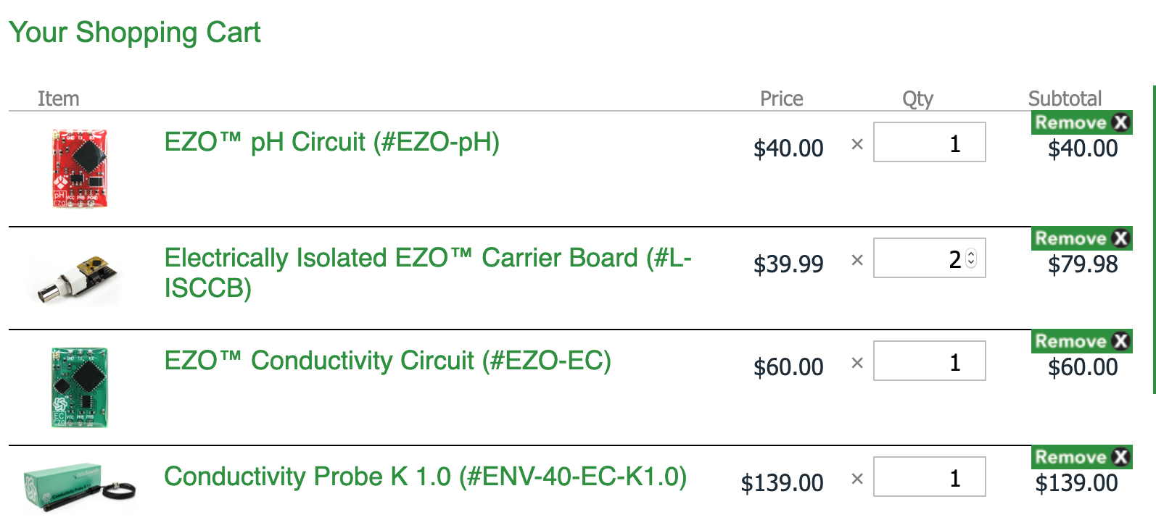
Task: Focus the pH circuit quantity field
Action: 928,143
